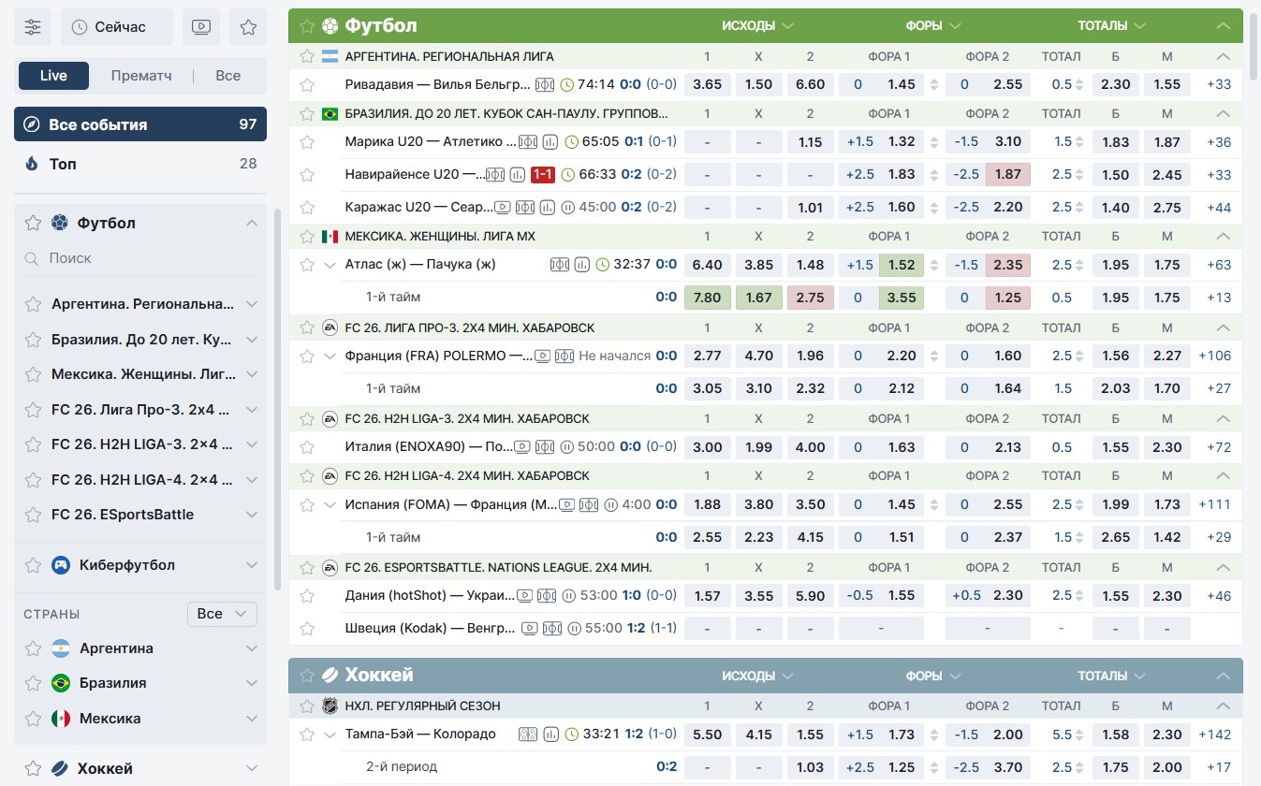Image resolution: width=1261 pixels, height=786 pixels.
Task: Open match statistics icon for Ривадавия match
Action: pyautogui.click(x=545, y=84)
